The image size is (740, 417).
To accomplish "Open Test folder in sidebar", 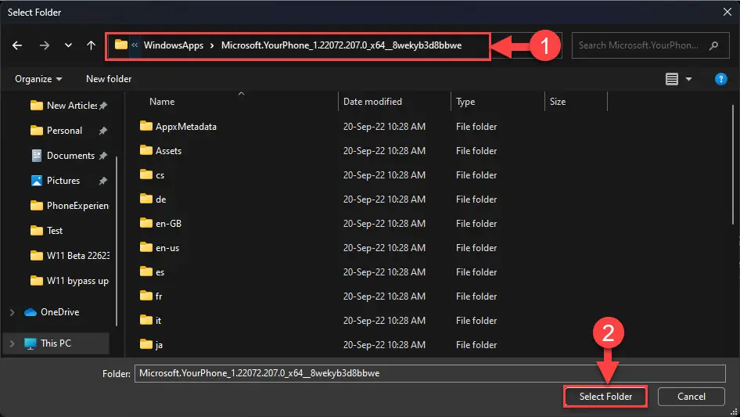I will (54, 231).
